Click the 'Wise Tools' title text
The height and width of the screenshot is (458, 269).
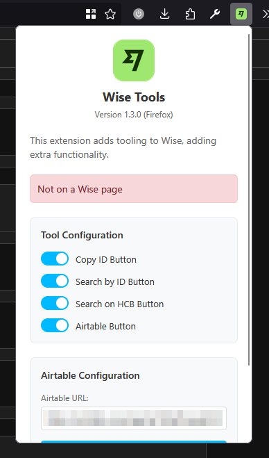pyautogui.click(x=134, y=97)
